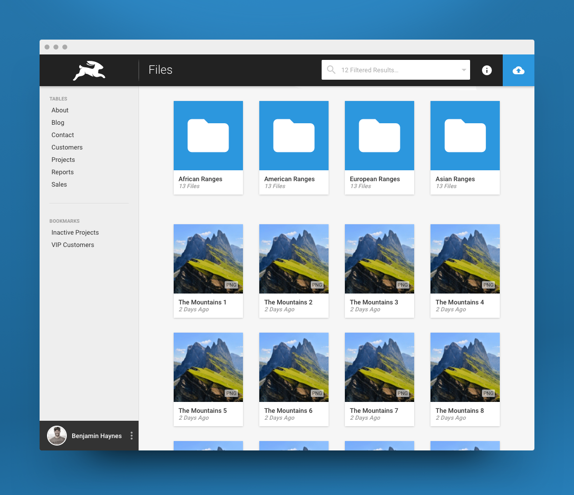Viewport: 574px width, 495px height.
Task: Select The Mountains 2 thumbnail
Action: tap(294, 259)
